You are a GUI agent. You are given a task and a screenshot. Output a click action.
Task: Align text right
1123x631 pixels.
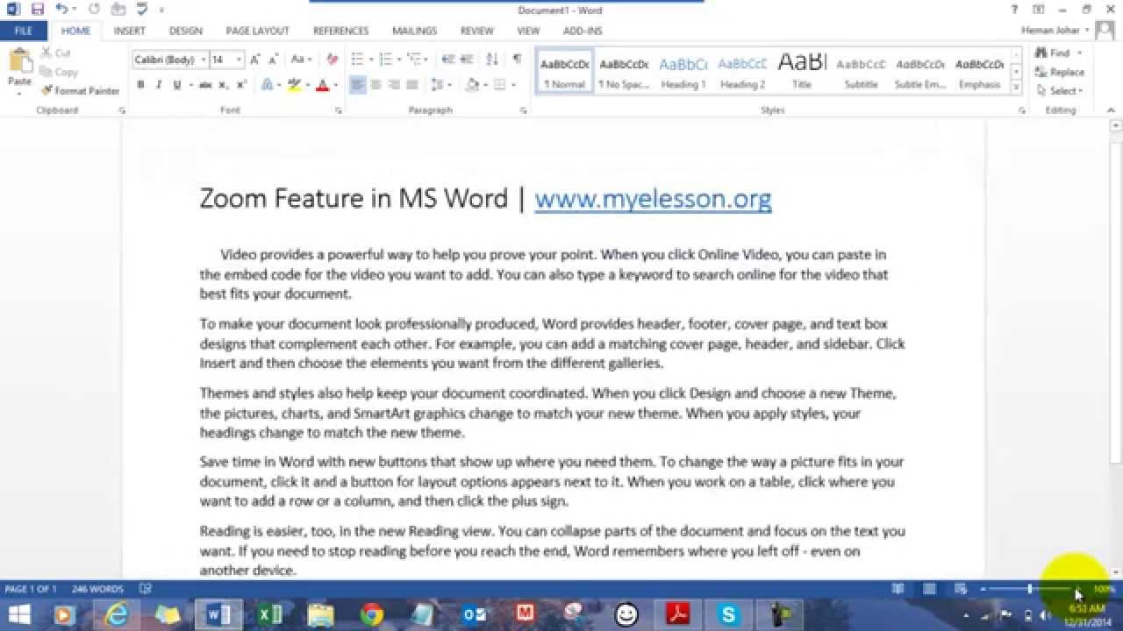[x=394, y=85]
